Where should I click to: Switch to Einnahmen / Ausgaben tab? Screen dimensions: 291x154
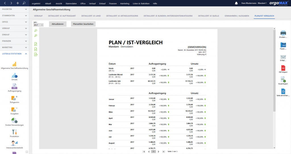click(236, 16)
